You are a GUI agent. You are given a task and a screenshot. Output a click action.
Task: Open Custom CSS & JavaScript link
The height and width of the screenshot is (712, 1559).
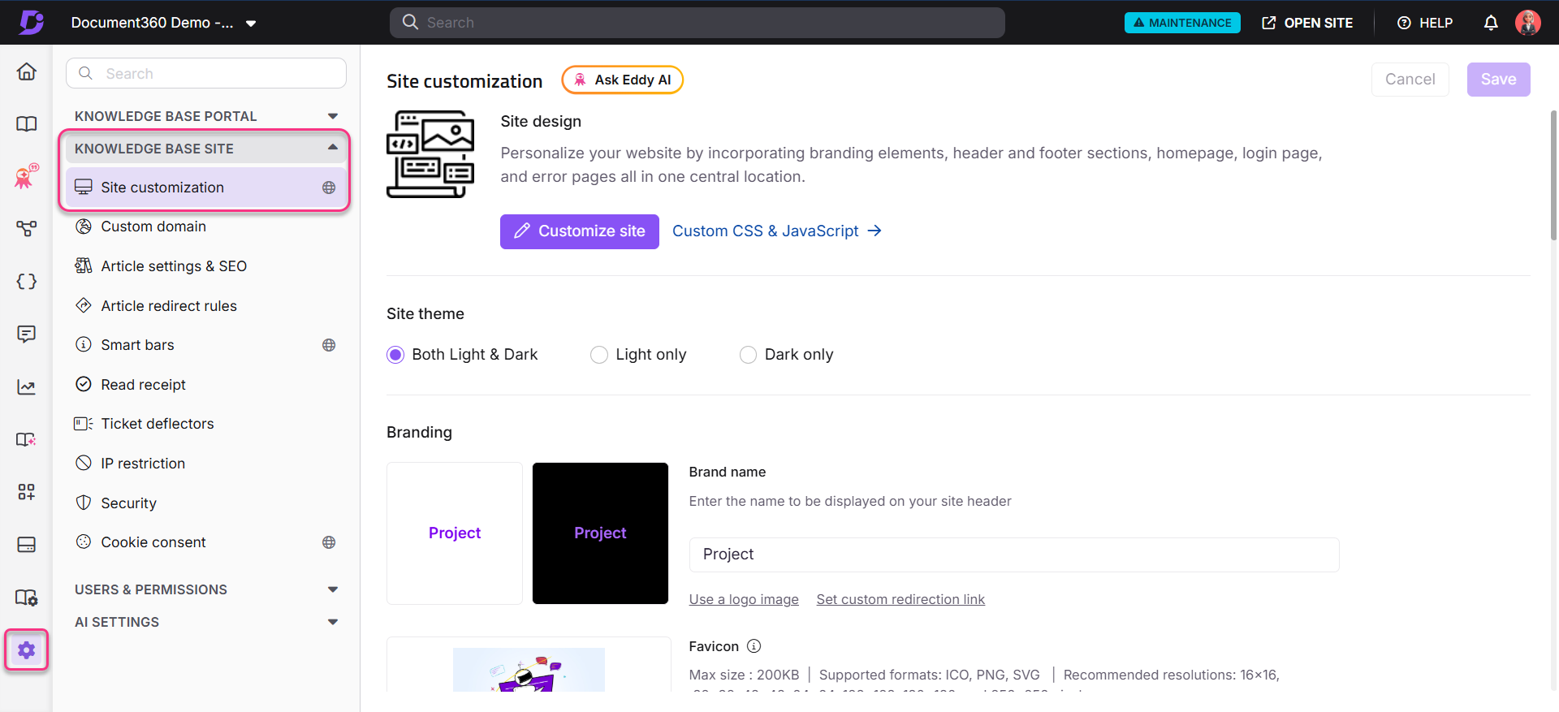coord(777,231)
